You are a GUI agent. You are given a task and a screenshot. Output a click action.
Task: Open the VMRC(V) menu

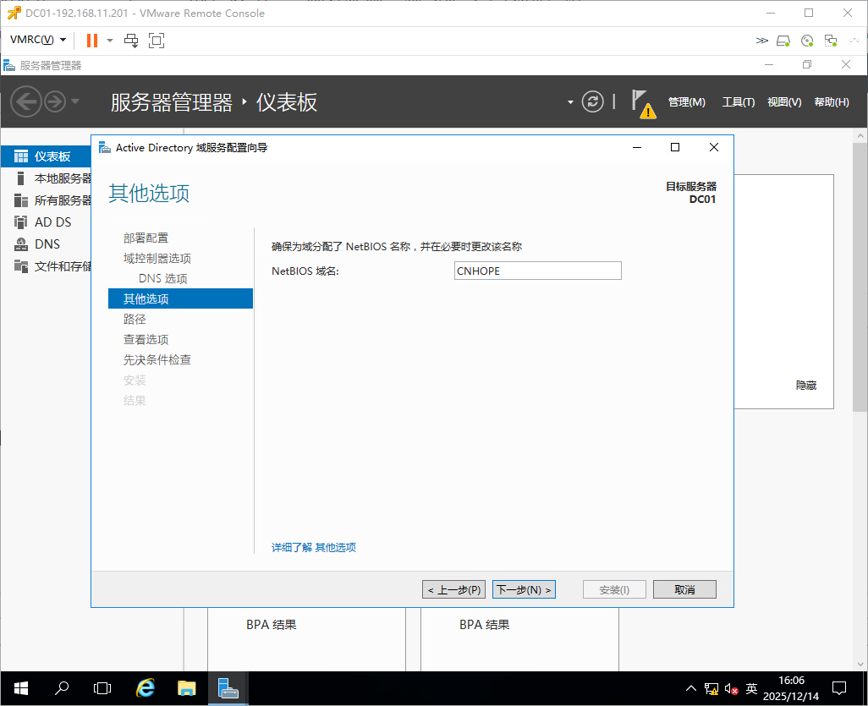[37, 40]
